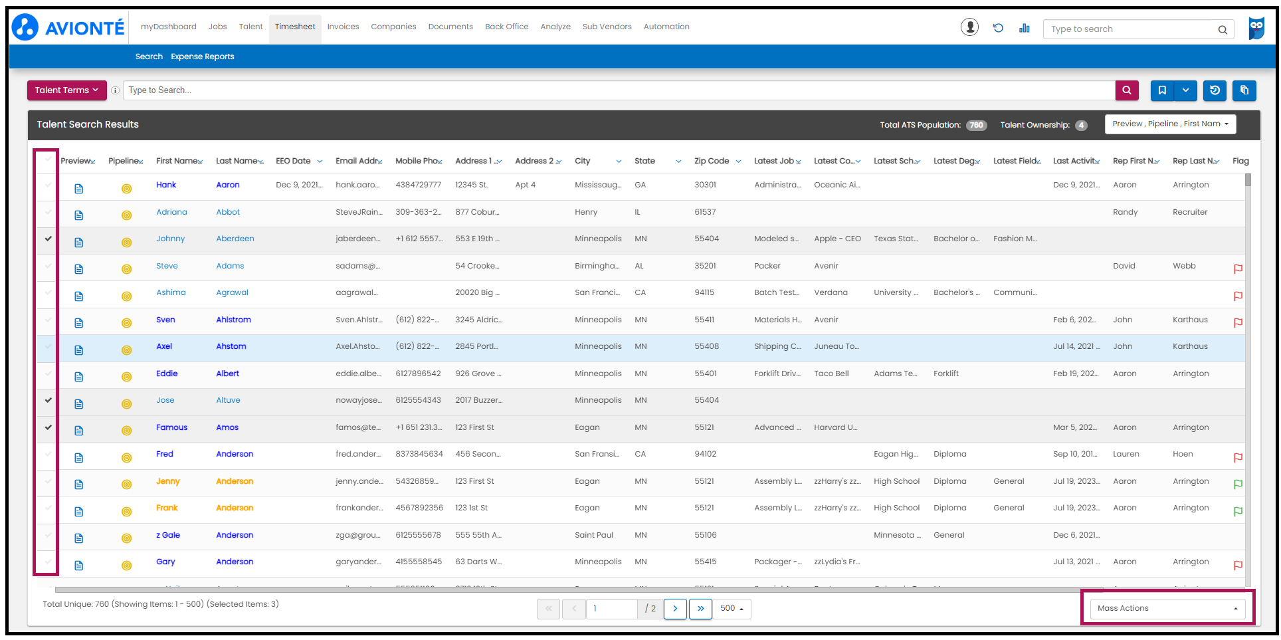
Task: Open Hank Aaron's preview document
Action: (x=79, y=188)
